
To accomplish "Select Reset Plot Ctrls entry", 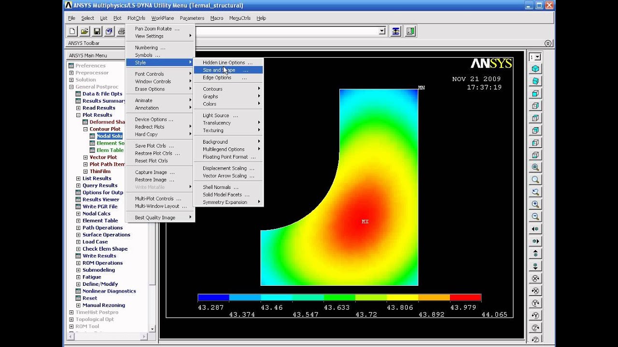I will coord(160,161).
